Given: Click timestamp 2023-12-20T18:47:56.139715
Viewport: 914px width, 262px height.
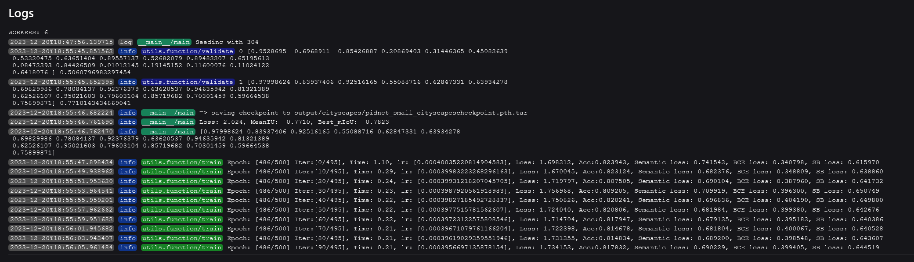Looking at the screenshot, I should 61,42.
